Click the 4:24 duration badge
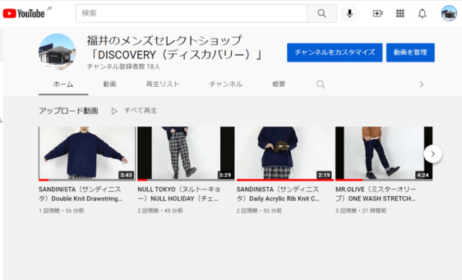The width and height of the screenshot is (462, 280). point(423,175)
